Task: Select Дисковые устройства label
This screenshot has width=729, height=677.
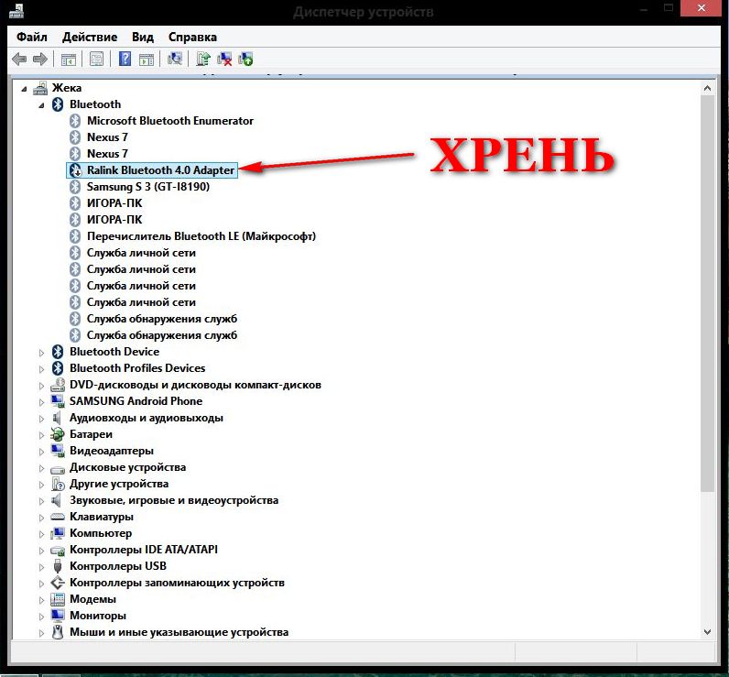Action: point(127,467)
